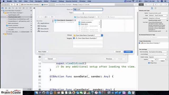The height and width of the screenshot is (95, 169).
Task: Select AppDelegate.swift in project navigator
Action: click(14, 15)
